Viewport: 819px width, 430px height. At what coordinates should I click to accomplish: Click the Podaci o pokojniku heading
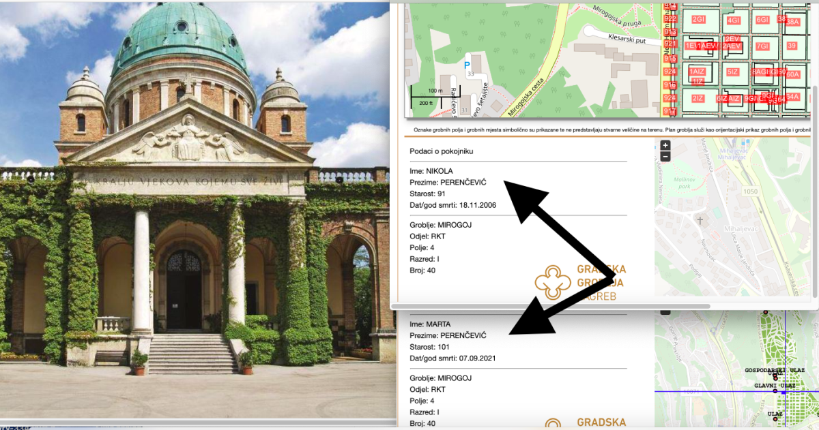pos(441,151)
